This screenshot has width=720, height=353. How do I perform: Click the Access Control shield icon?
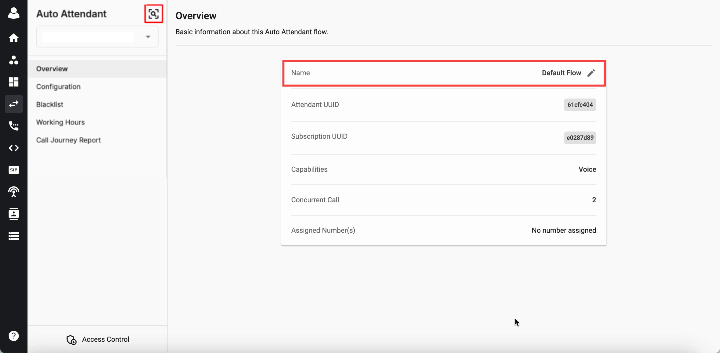71,339
